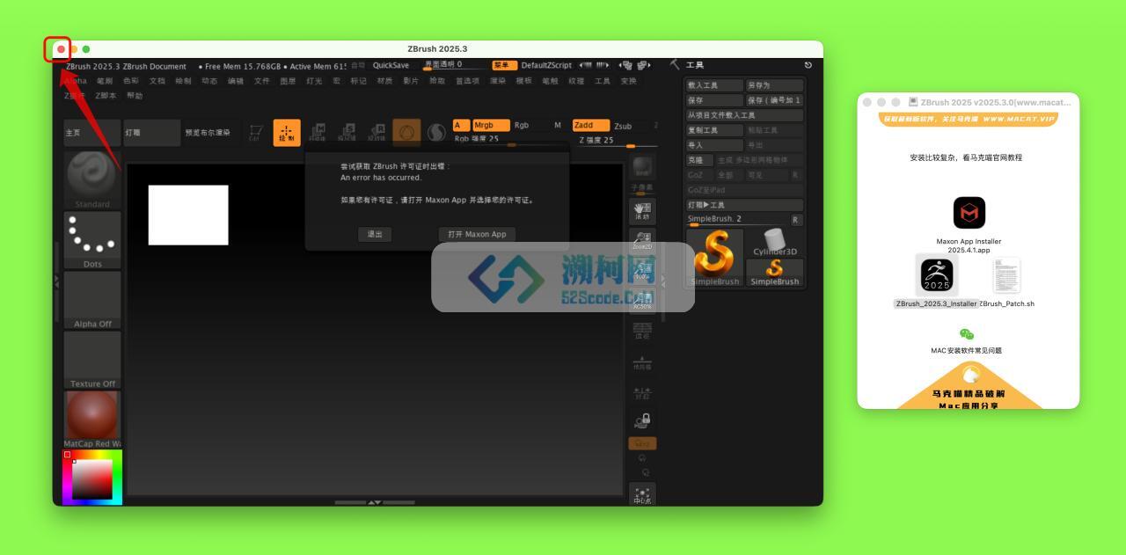Image resolution: width=1126 pixels, height=555 pixels.
Task: Toggle the orange 菜单 (Menus) button
Action: (504, 65)
